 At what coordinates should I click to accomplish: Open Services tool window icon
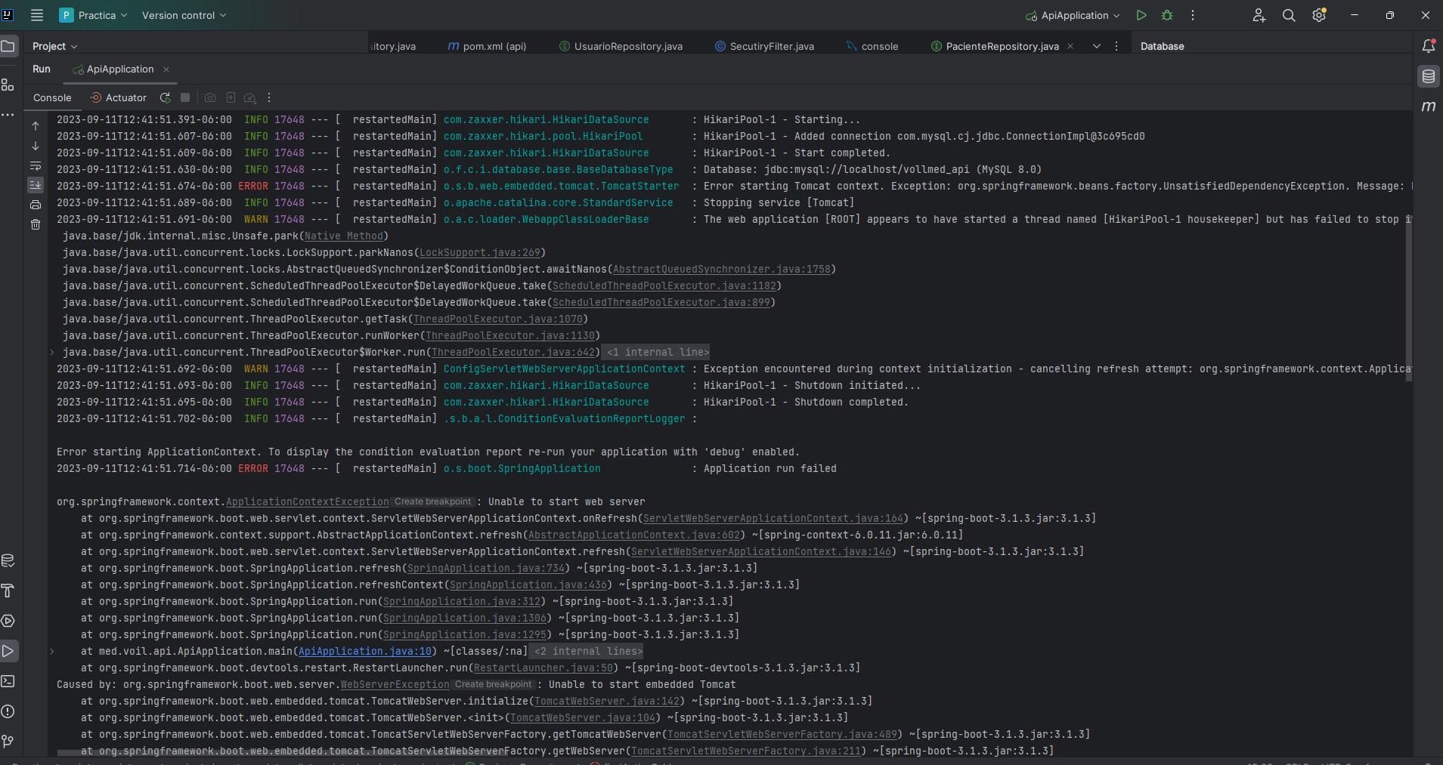point(8,621)
